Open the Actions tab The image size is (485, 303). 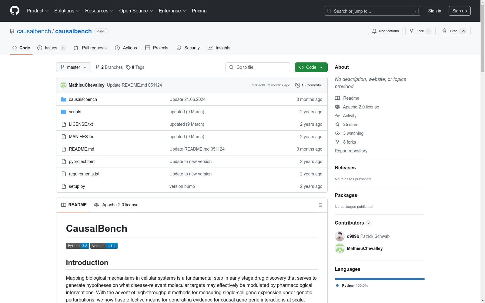[126, 48]
